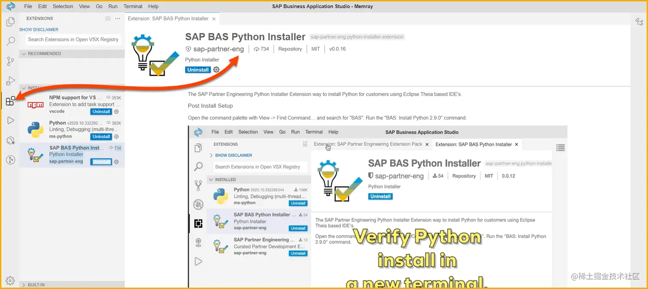The height and width of the screenshot is (289, 648).
Task: Click the EXTENSIONS panel title
Action: (x=40, y=18)
